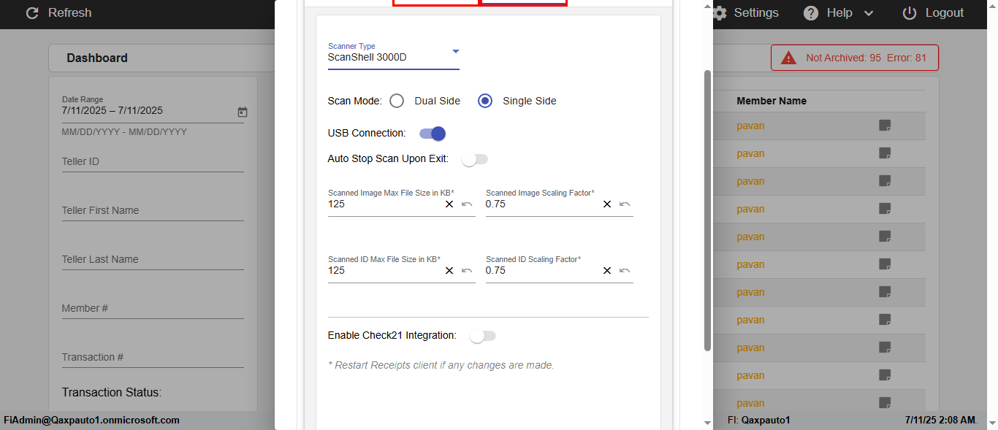Click into the Teller ID field
This screenshot has height=430, width=998.
coord(152,161)
